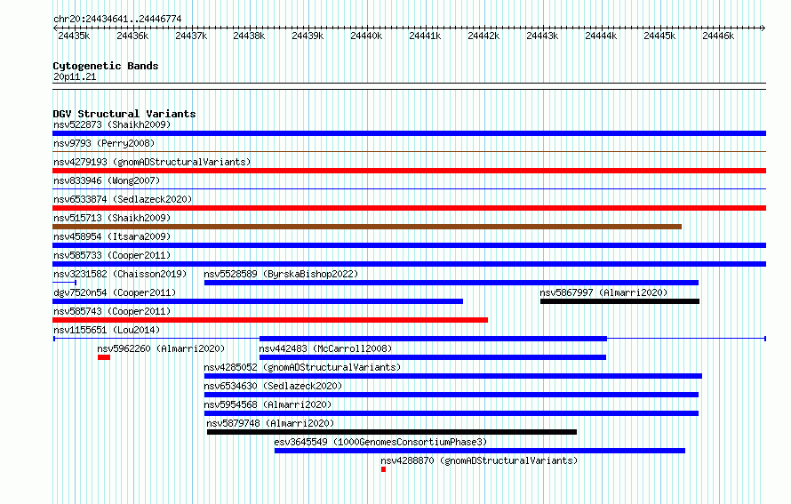Click the 24442k ruler tick label
The height and width of the screenshot is (504, 791).
click(483, 36)
